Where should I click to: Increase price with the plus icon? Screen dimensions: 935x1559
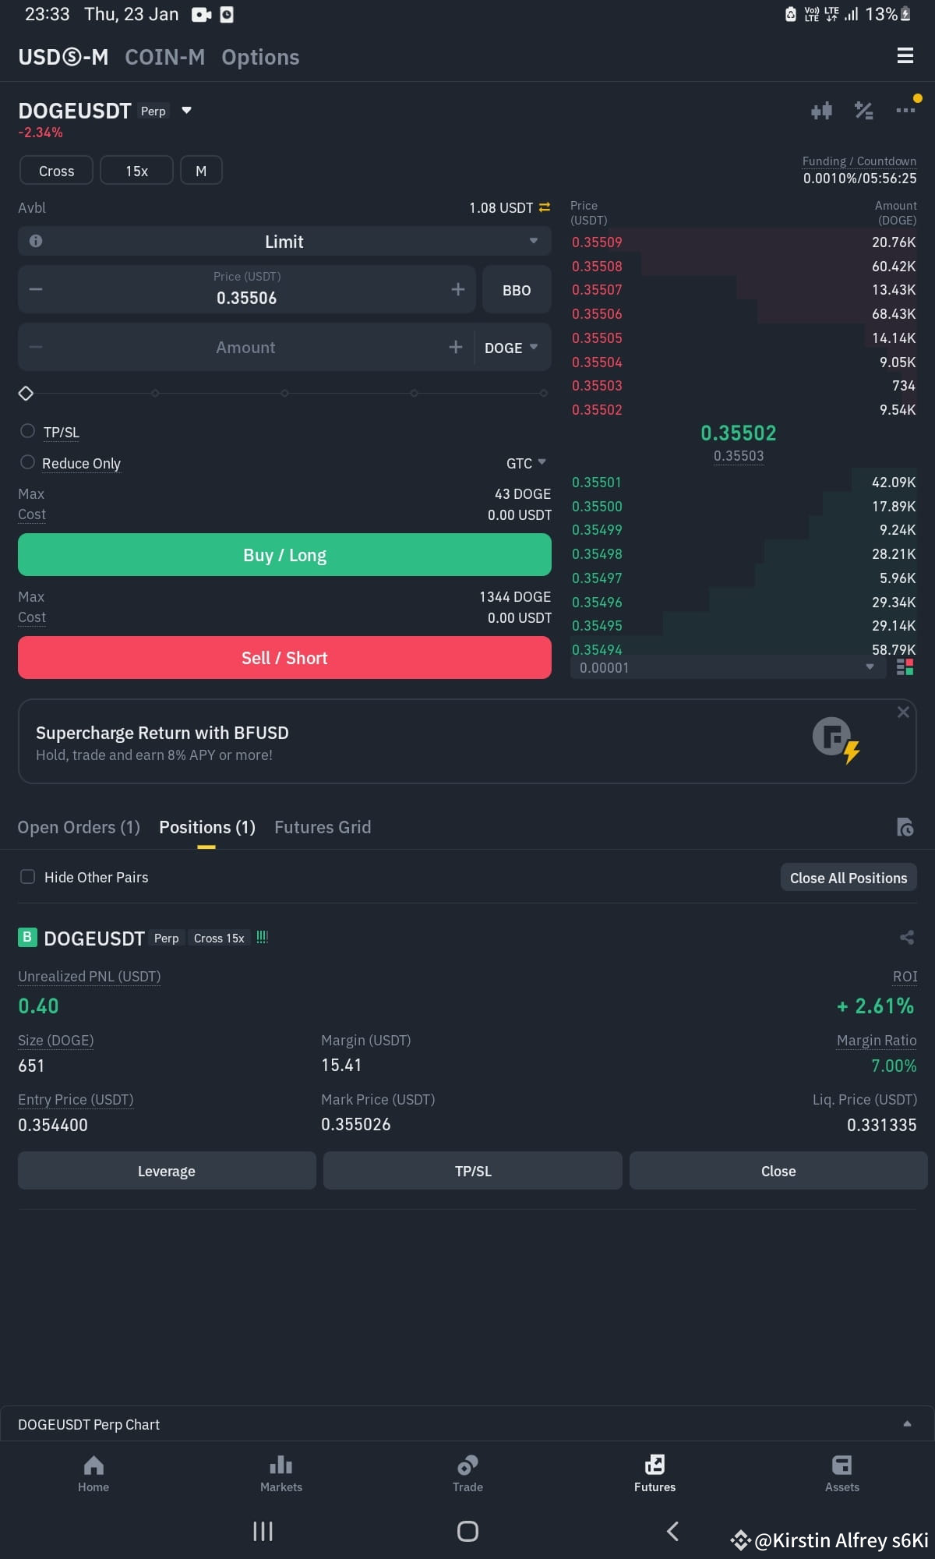pyautogui.click(x=457, y=289)
